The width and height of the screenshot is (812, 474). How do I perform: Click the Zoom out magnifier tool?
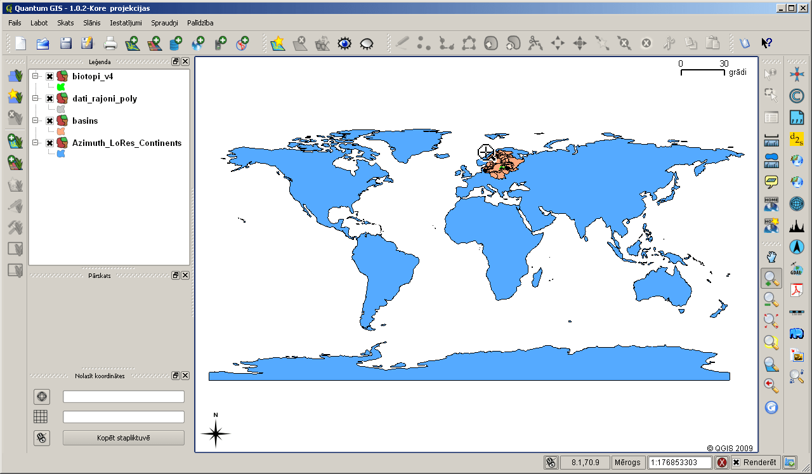[771, 300]
